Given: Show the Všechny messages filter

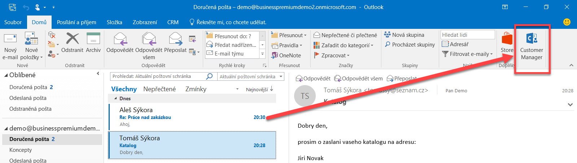Looking at the screenshot, I should [x=124, y=89].
